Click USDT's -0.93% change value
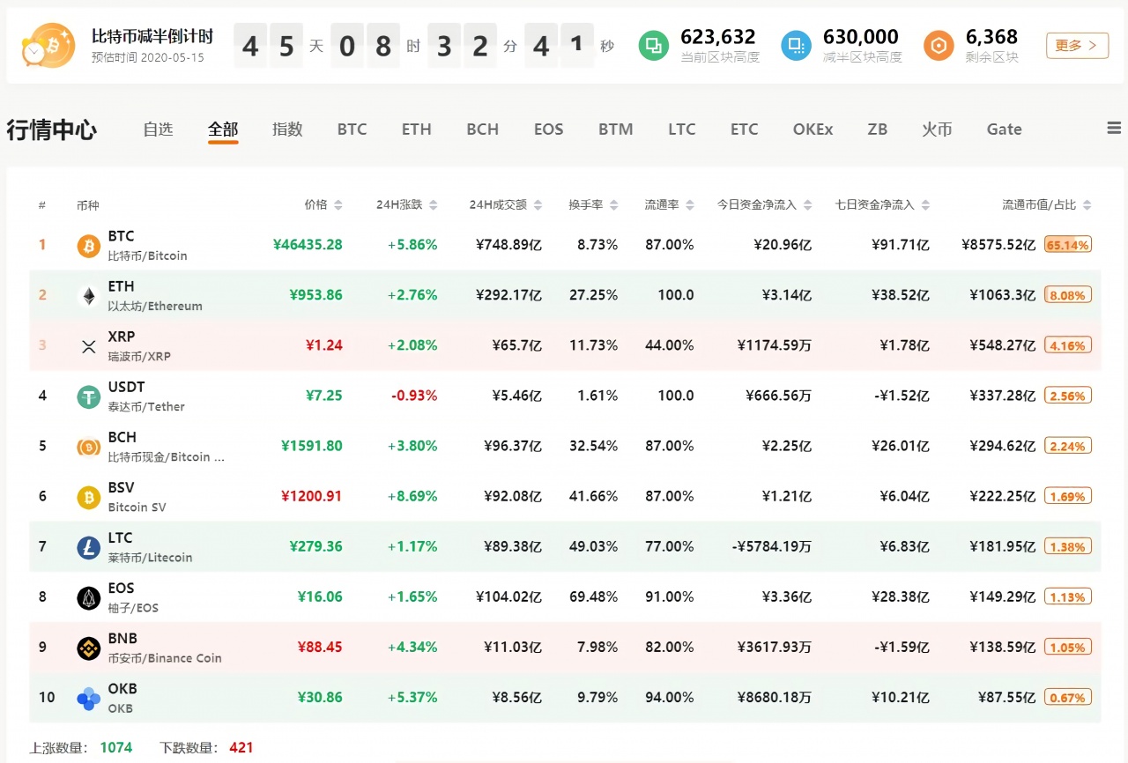1128x763 pixels. [x=414, y=395]
